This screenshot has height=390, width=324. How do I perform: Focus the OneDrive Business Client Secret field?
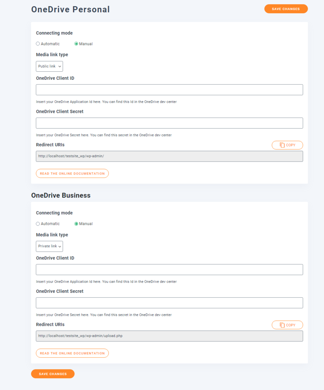click(169, 303)
